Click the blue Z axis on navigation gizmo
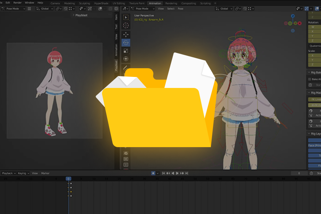Screen dimensions: 321x214 pos(293,16)
